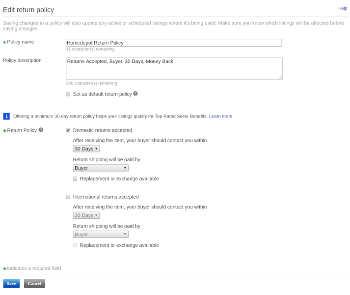Click the Set as default return policy label
This screenshot has width=350, height=295.
click(103, 94)
